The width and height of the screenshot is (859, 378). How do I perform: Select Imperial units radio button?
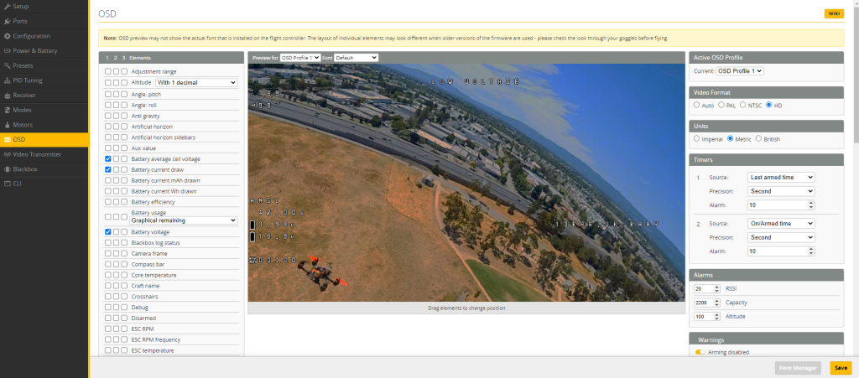[696, 138]
